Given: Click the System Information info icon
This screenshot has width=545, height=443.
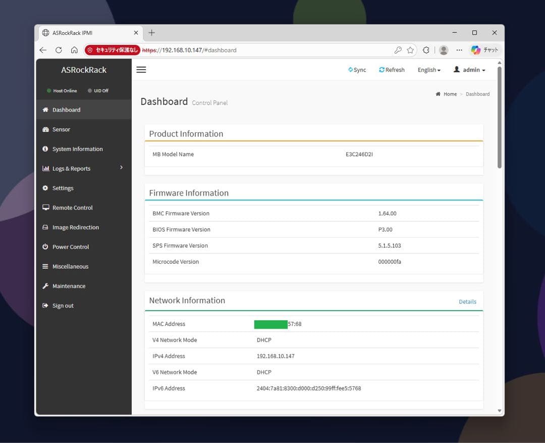Looking at the screenshot, I should (45, 149).
